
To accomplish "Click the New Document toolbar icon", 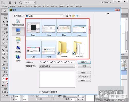I will pos(4,11).
